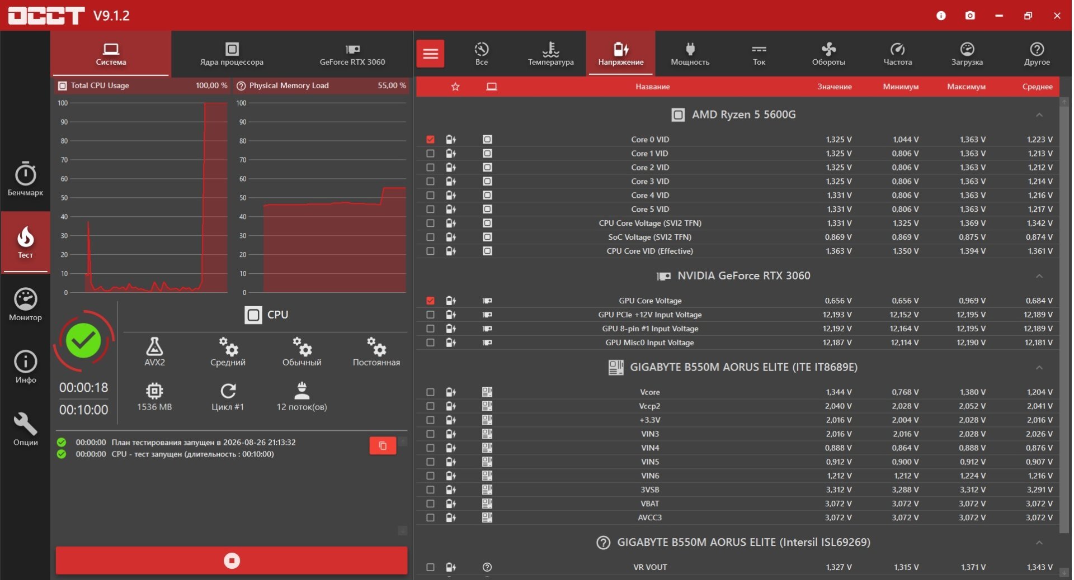Click the voltage icon for VR VOUT row
This screenshot has height=580, width=1074.
[451, 567]
